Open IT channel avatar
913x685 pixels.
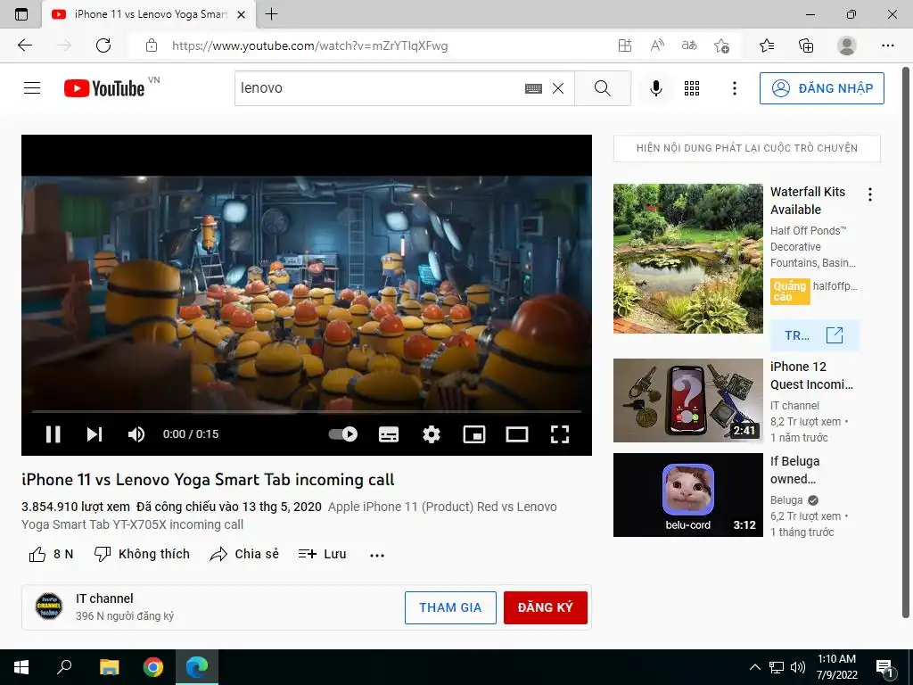49,607
